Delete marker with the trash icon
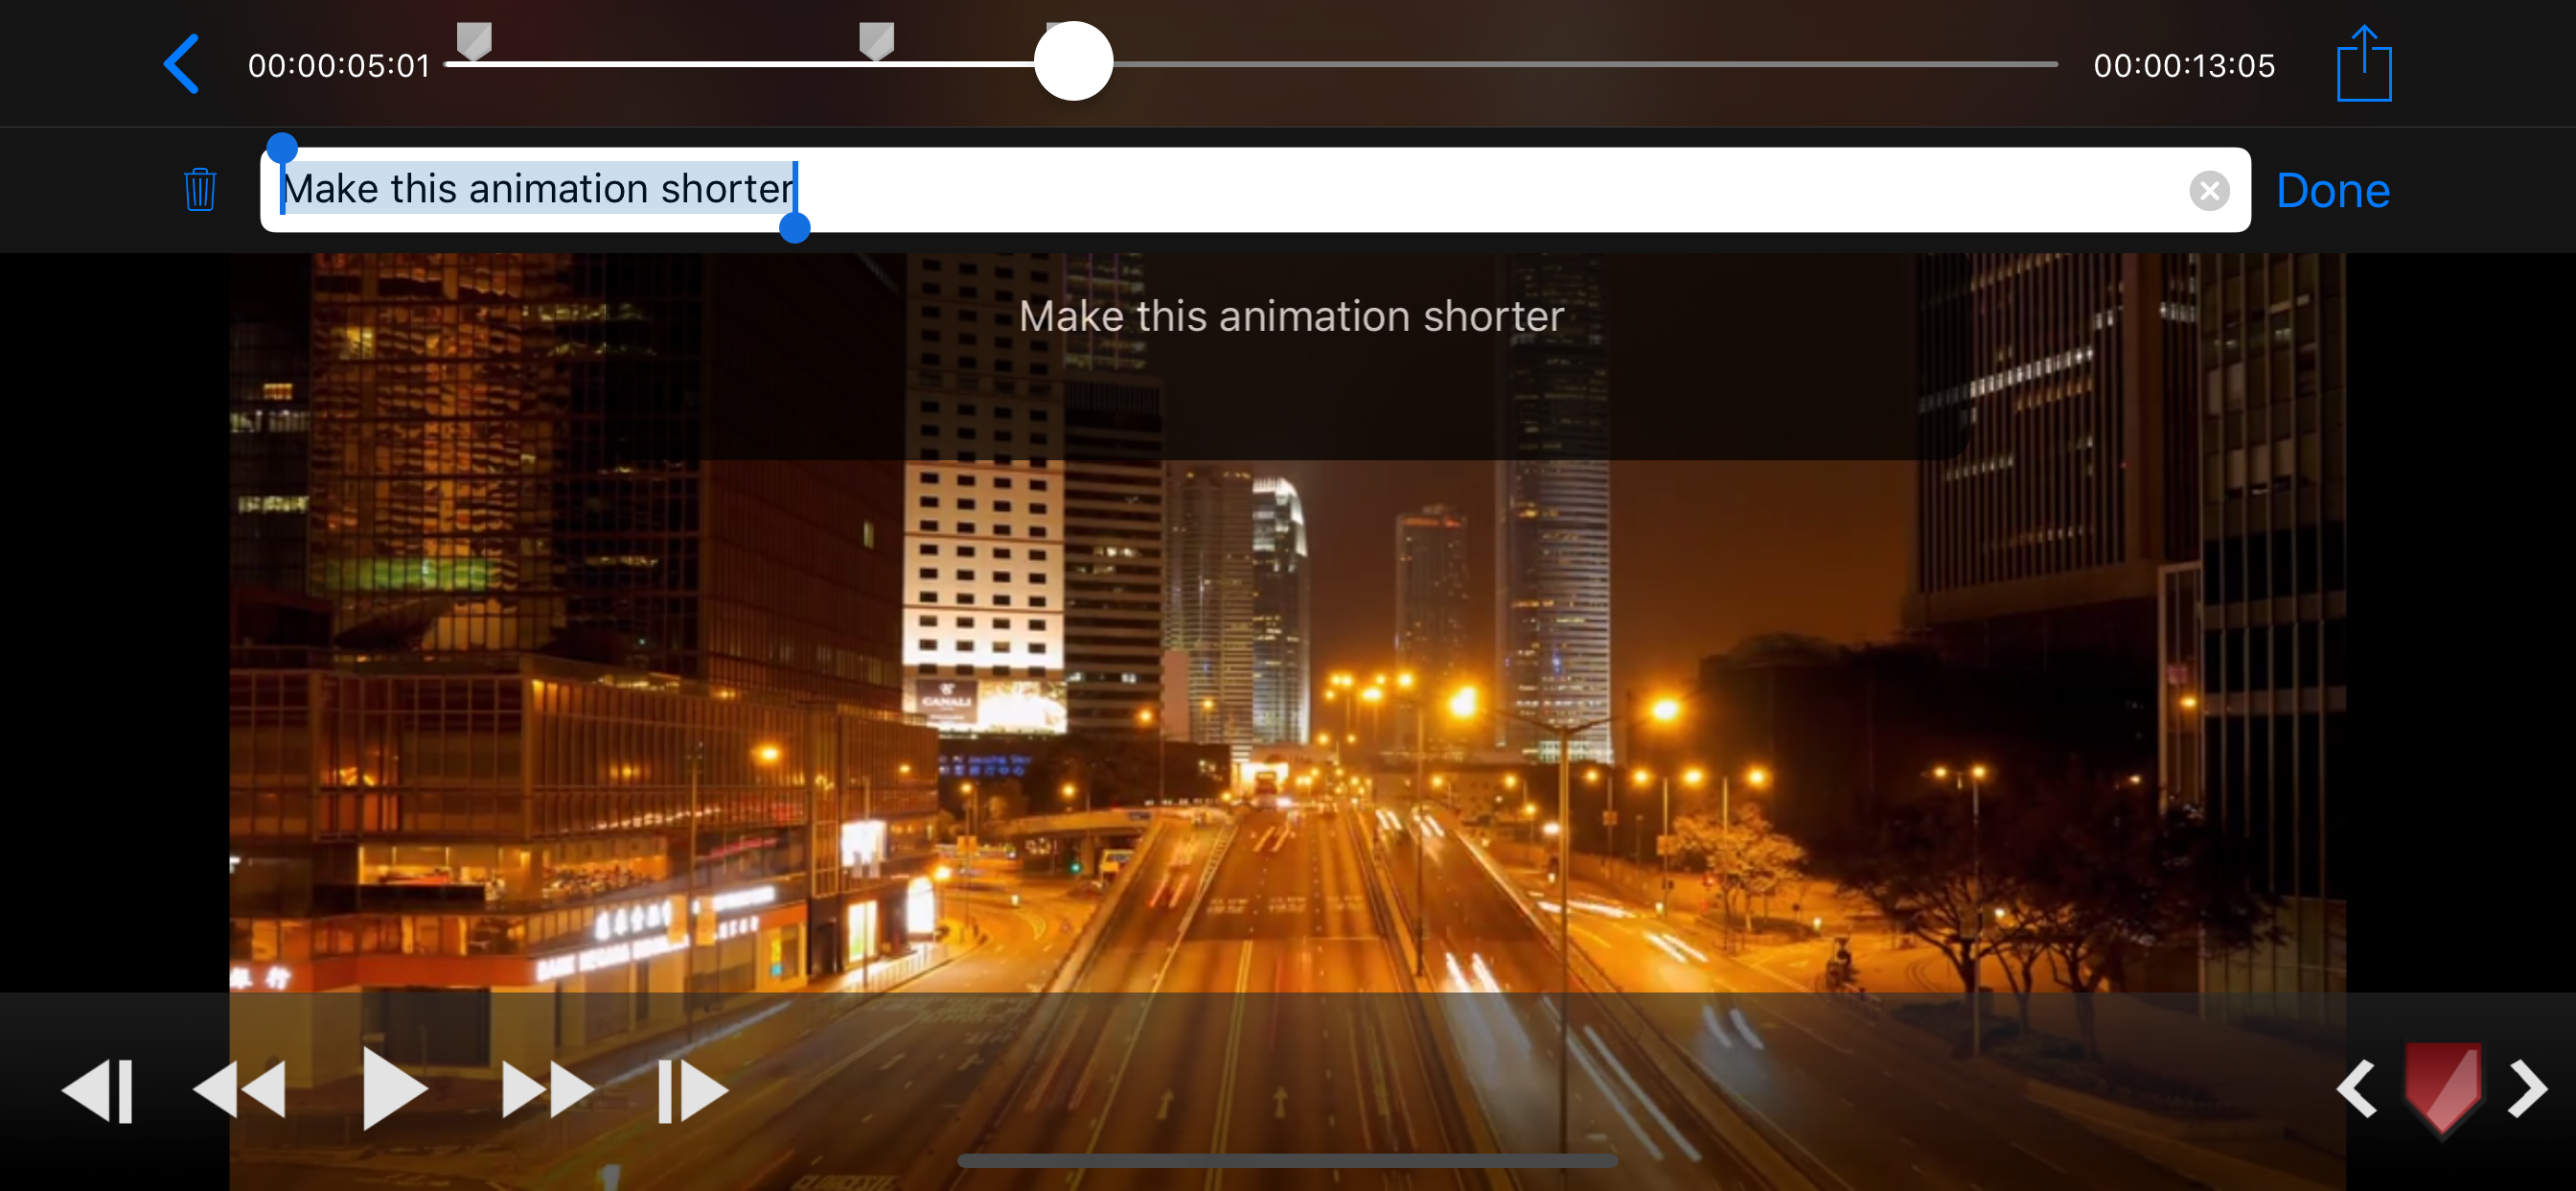The image size is (2576, 1191). [200, 189]
